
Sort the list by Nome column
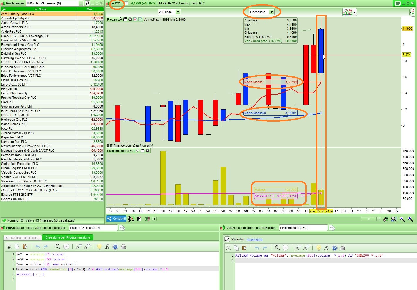coord(41,9)
